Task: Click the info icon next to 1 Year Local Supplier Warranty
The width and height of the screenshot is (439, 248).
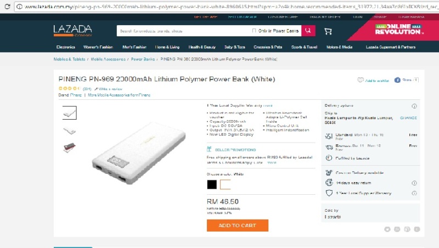Action: click(414, 193)
